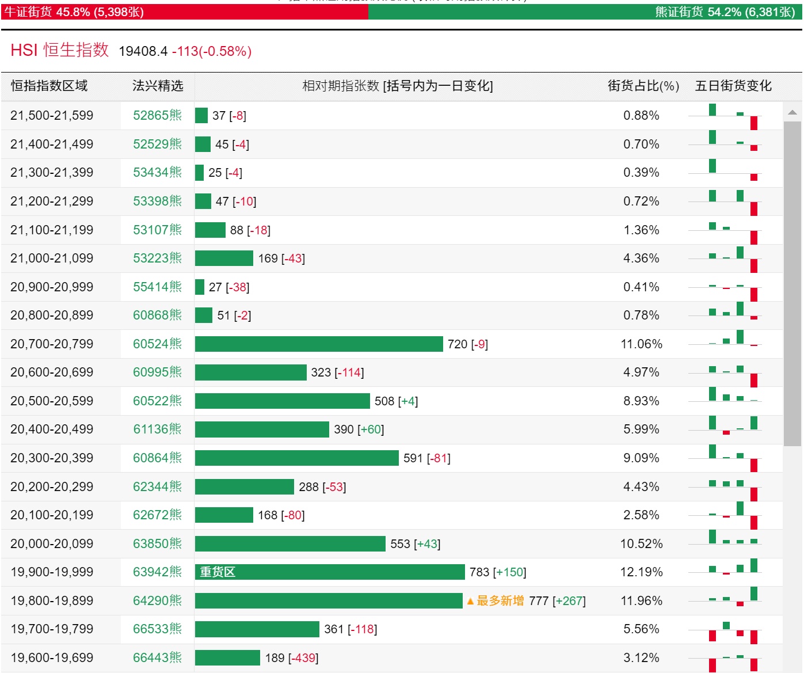Click the green 熊证街货 54.2% bar
This screenshot has height=673, width=804.
585,12
